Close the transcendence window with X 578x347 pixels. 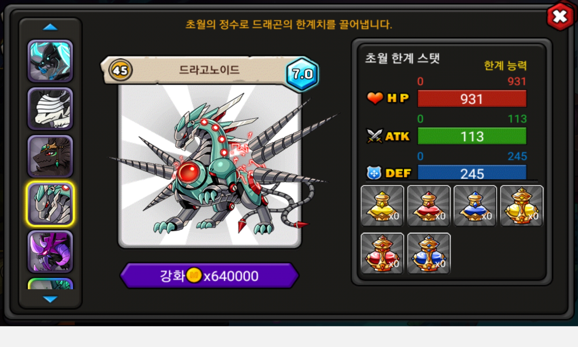coord(560,16)
